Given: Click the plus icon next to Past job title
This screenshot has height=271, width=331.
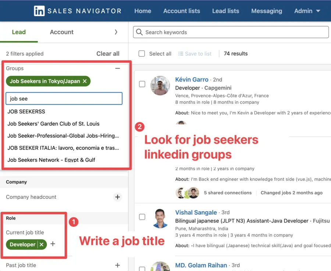Looking at the screenshot, I should click(x=118, y=265).
